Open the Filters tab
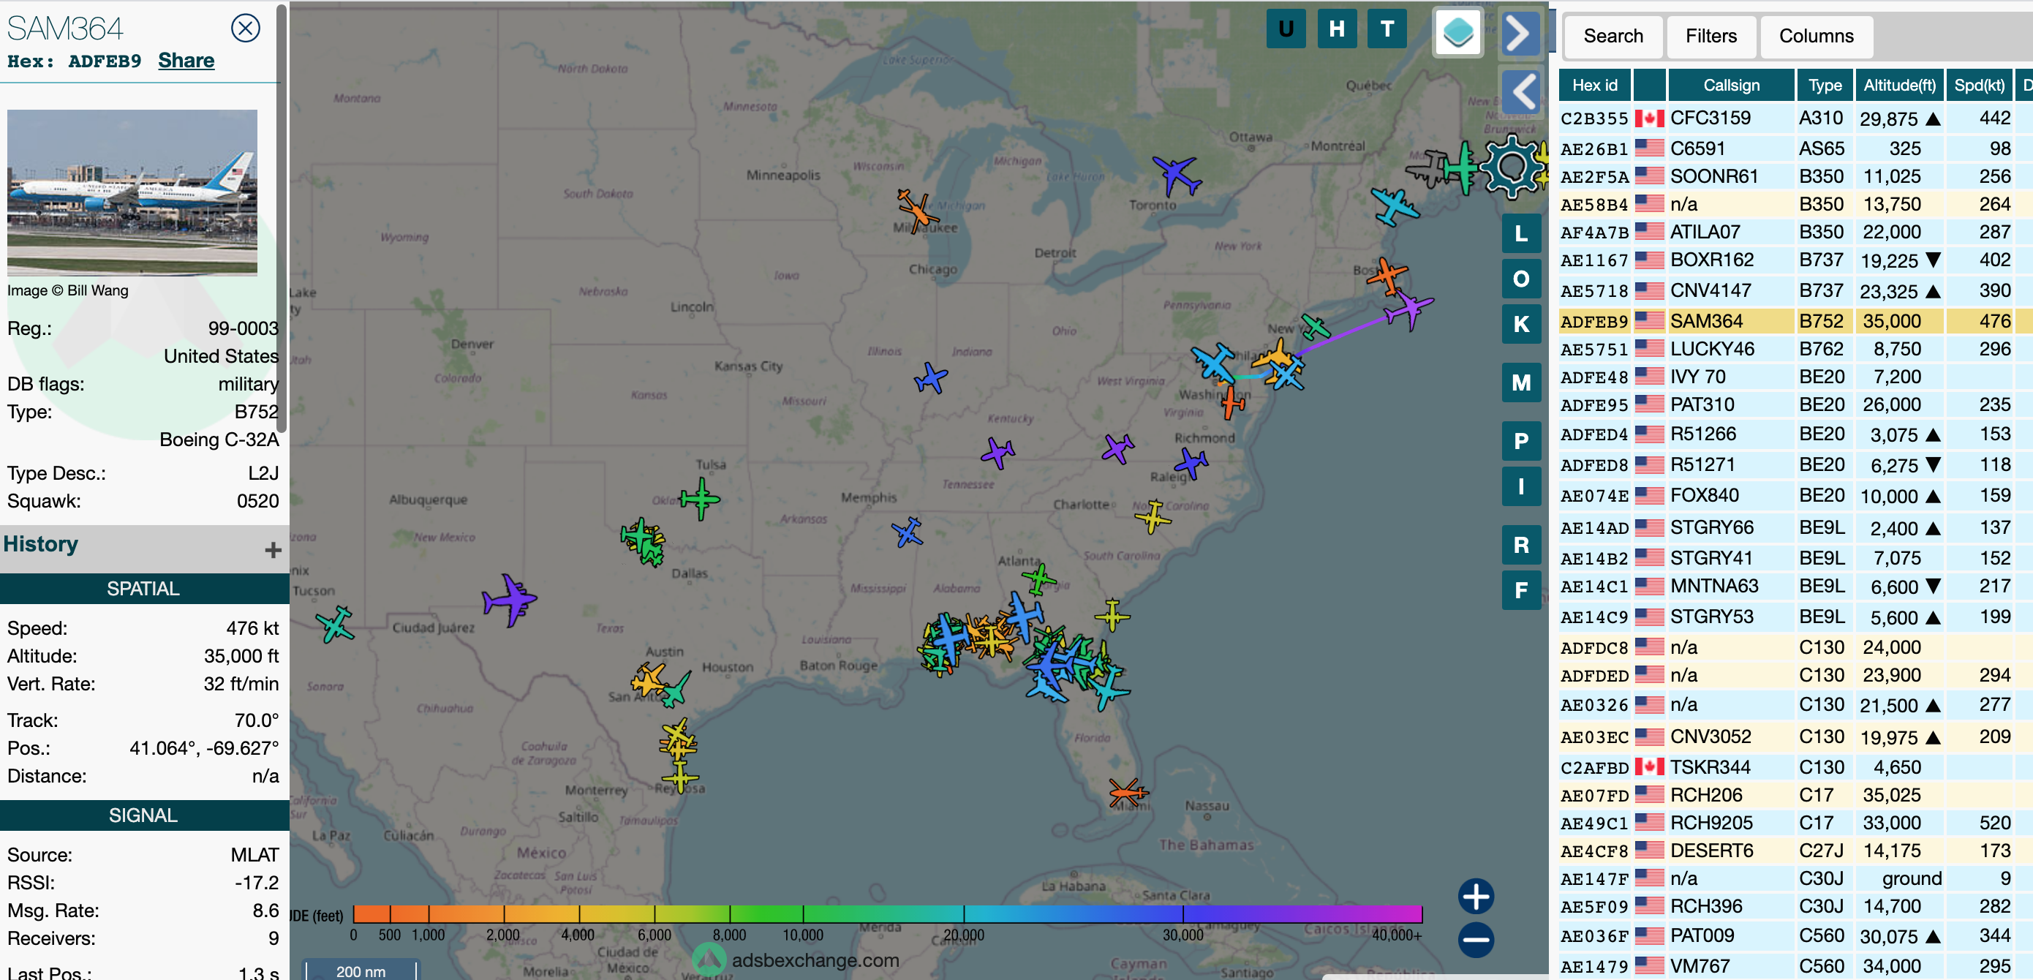This screenshot has width=2033, height=980. coord(1711,37)
